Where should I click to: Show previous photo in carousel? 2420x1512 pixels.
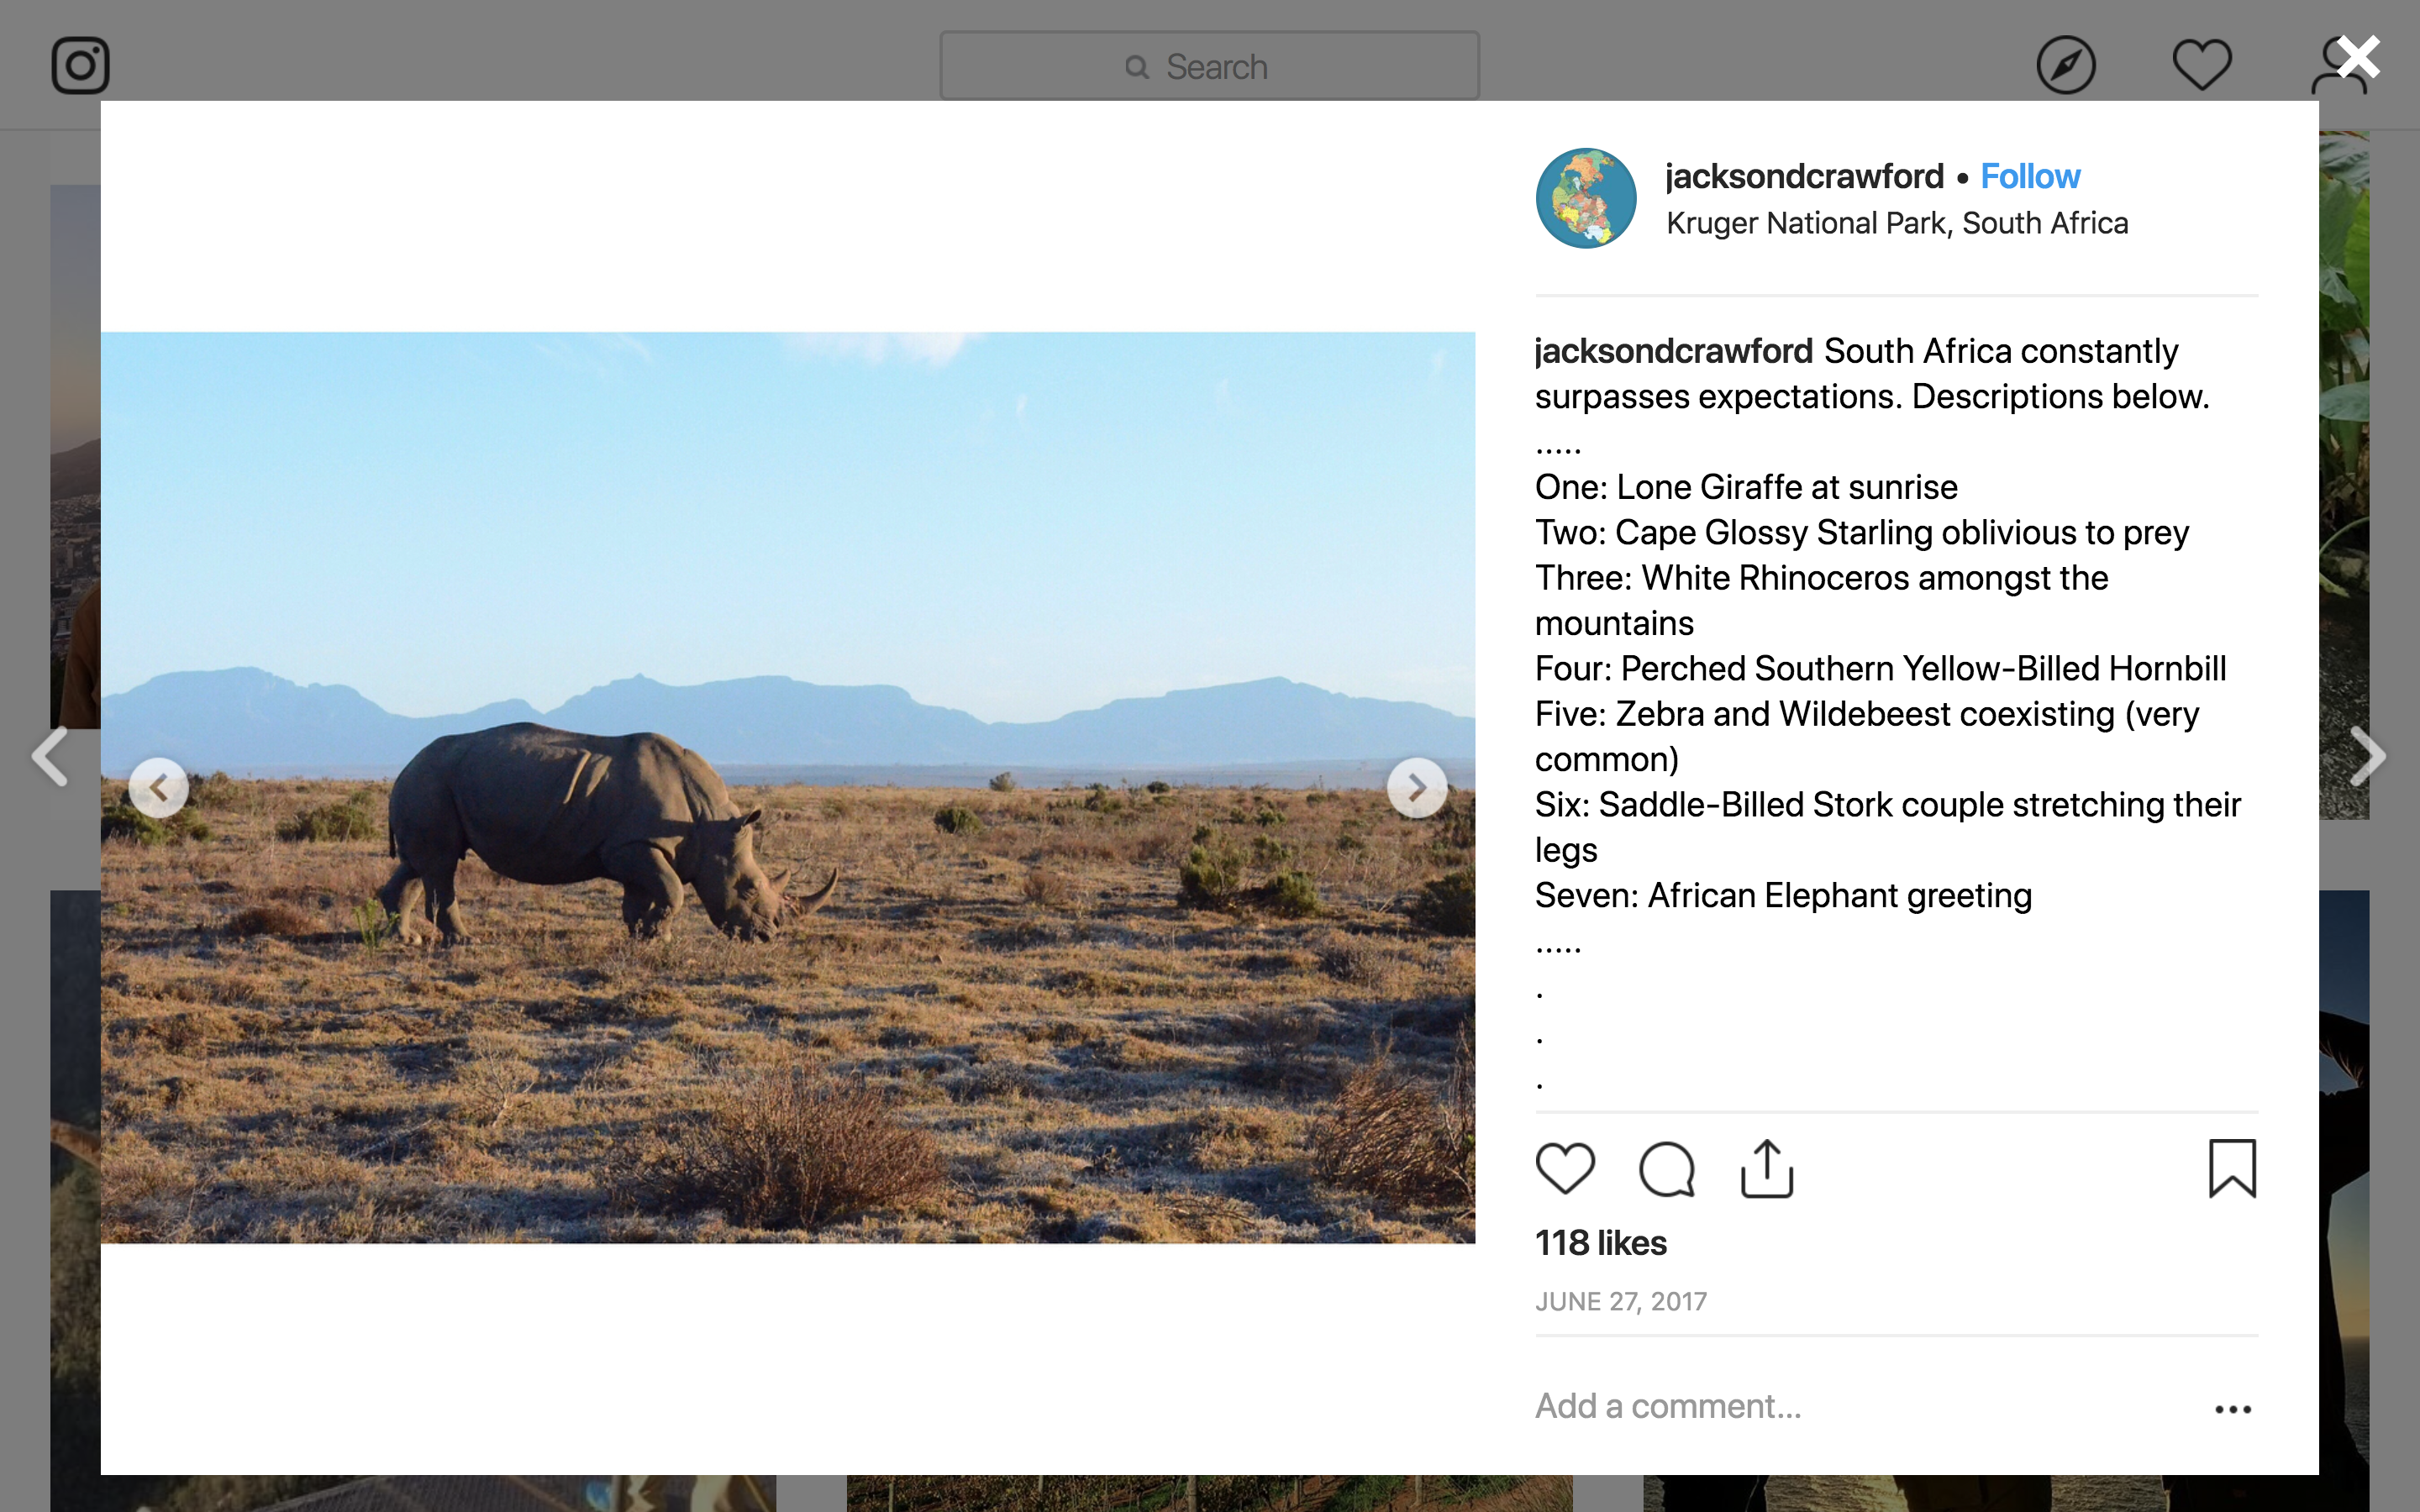point(159,788)
